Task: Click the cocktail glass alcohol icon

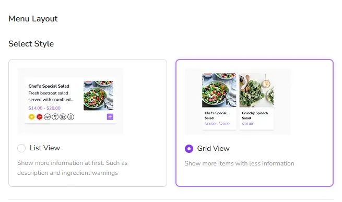Action: (55, 117)
